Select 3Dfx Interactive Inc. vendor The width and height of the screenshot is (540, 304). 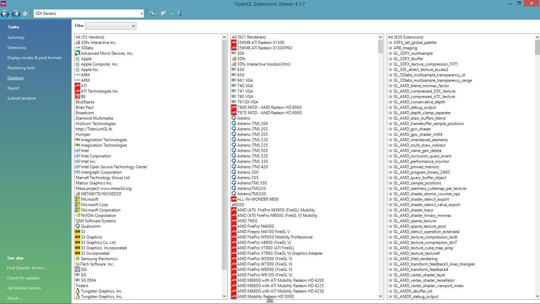pyautogui.click(x=96, y=43)
